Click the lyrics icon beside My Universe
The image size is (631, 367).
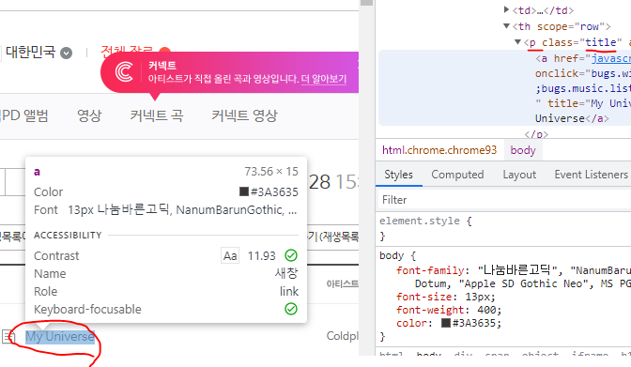pos(8,336)
